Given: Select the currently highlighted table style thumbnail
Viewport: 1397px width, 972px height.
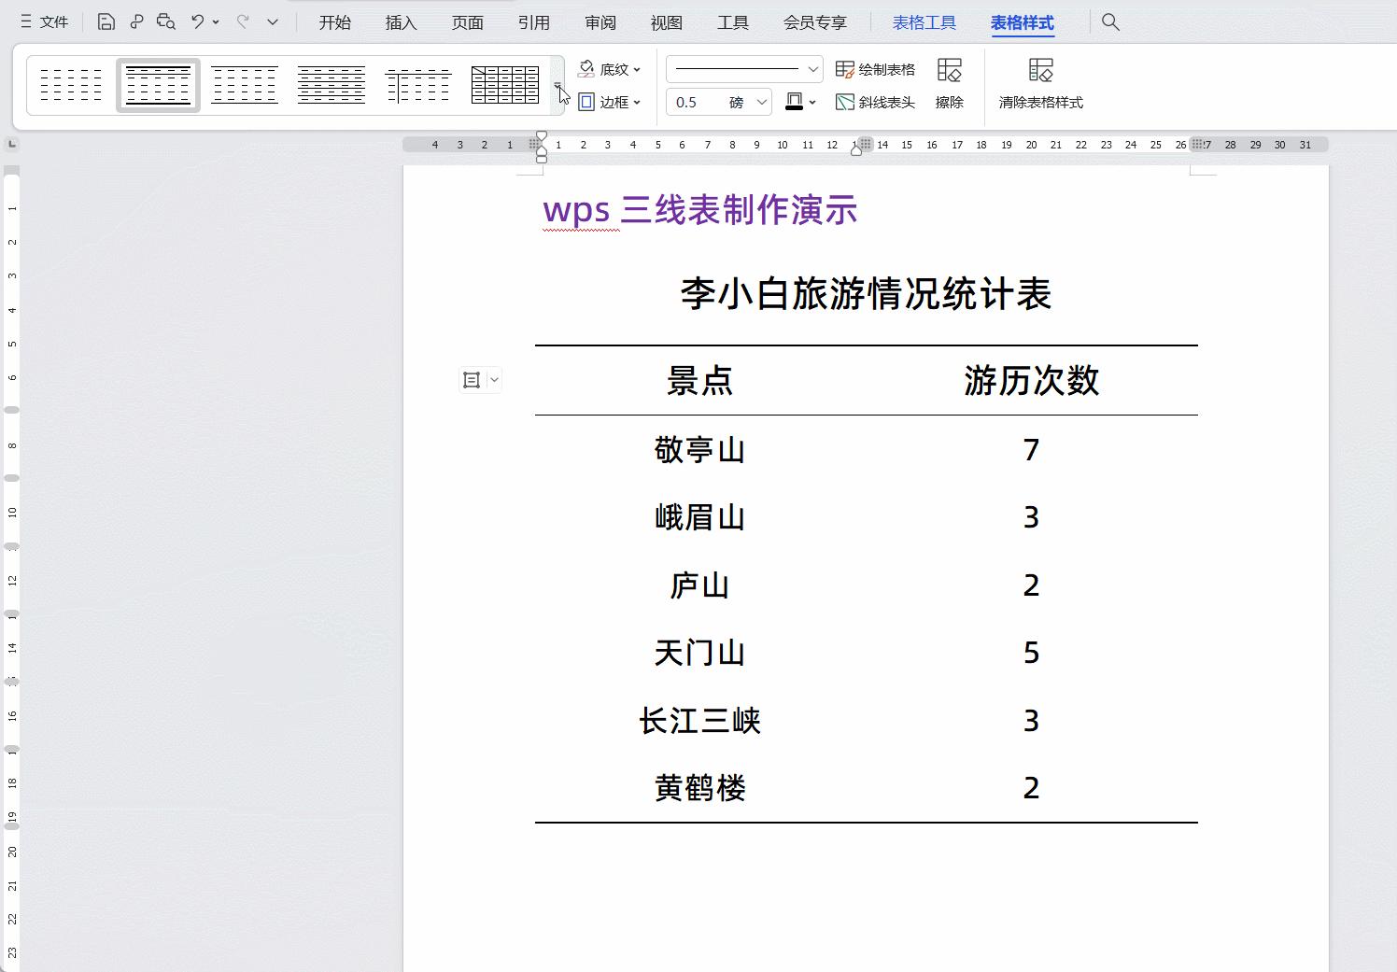Looking at the screenshot, I should (158, 84).
